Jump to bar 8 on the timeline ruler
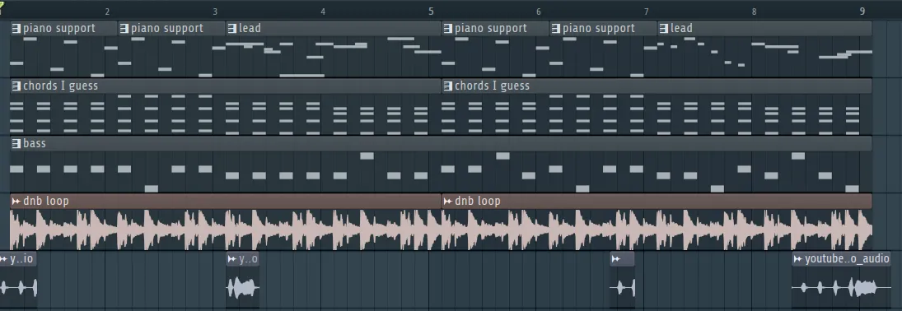The image size is (902, 311). [x=755, y=12]
